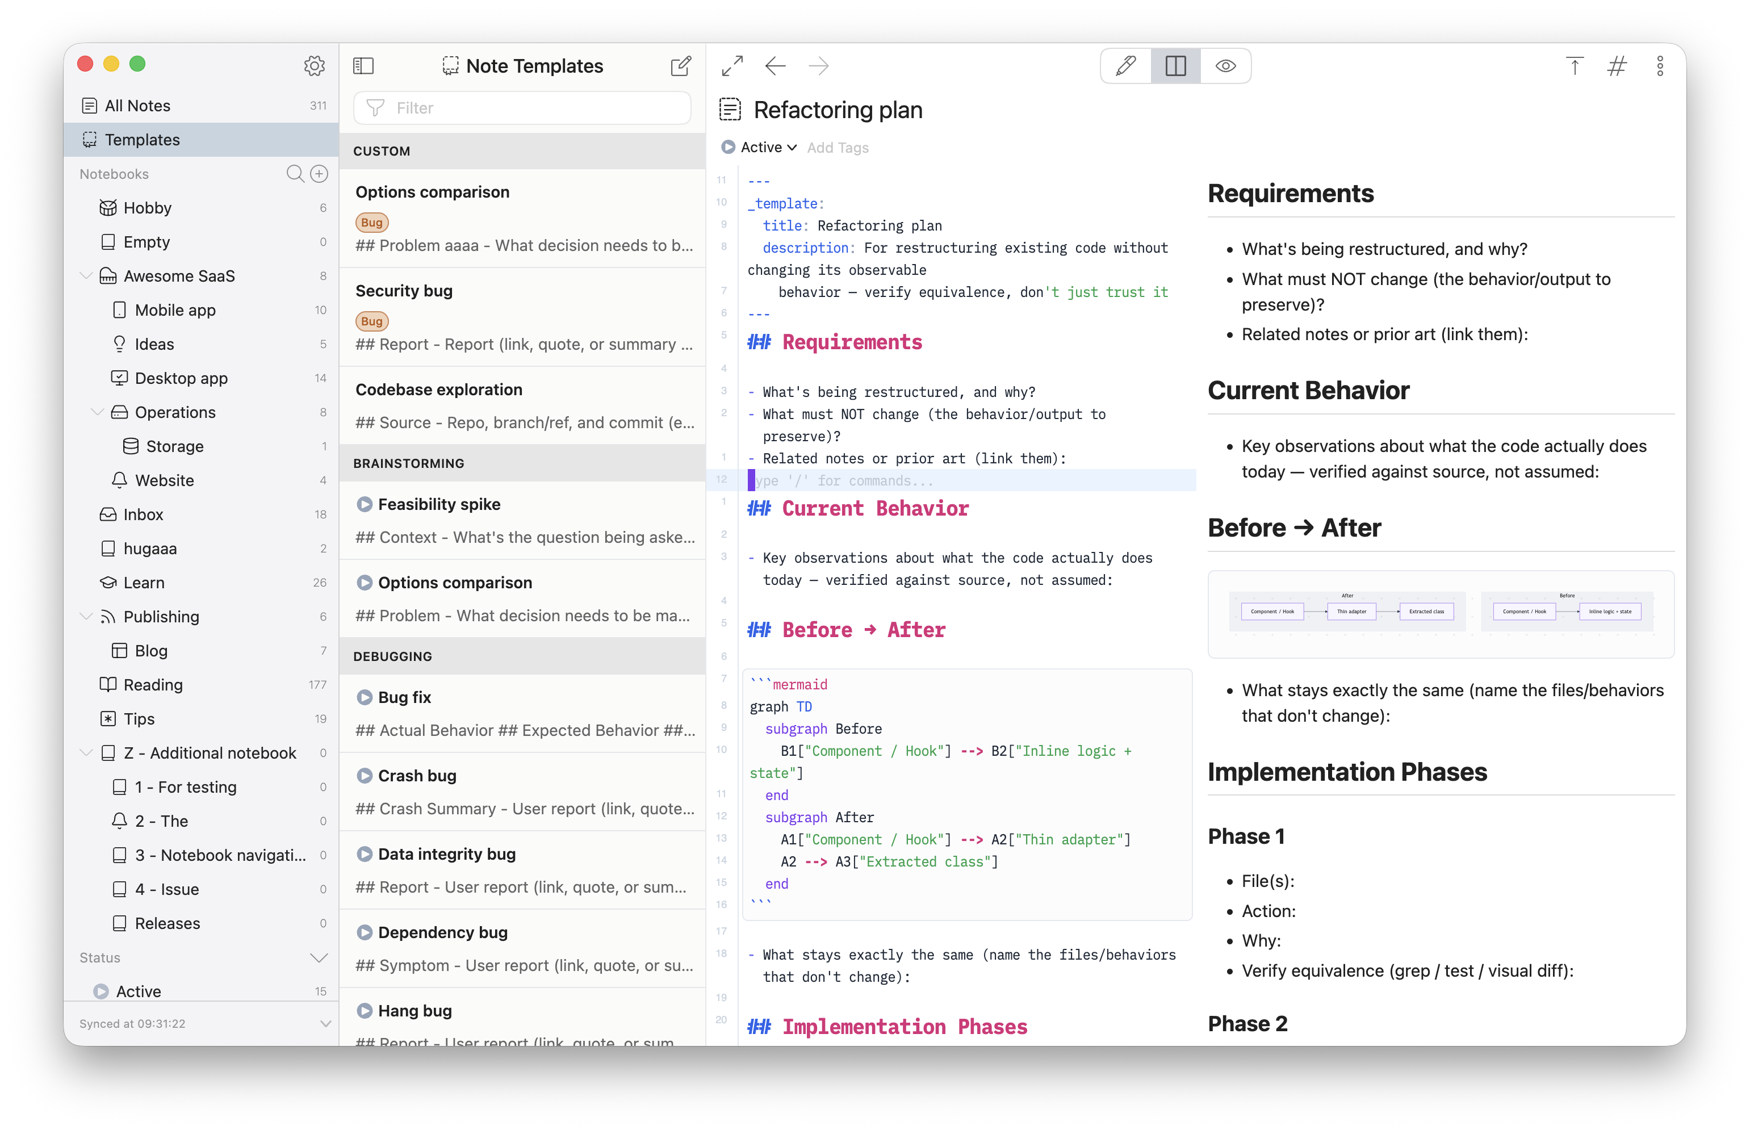Screen dimensions: 1750x1130
Task: Open the Storage notebook
Action: click(x=201, y=446)
